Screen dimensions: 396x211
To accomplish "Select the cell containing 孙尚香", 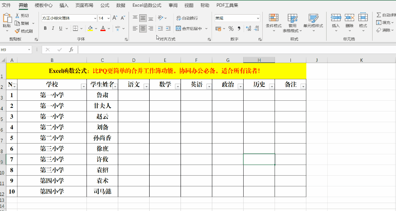I will 102,138.
